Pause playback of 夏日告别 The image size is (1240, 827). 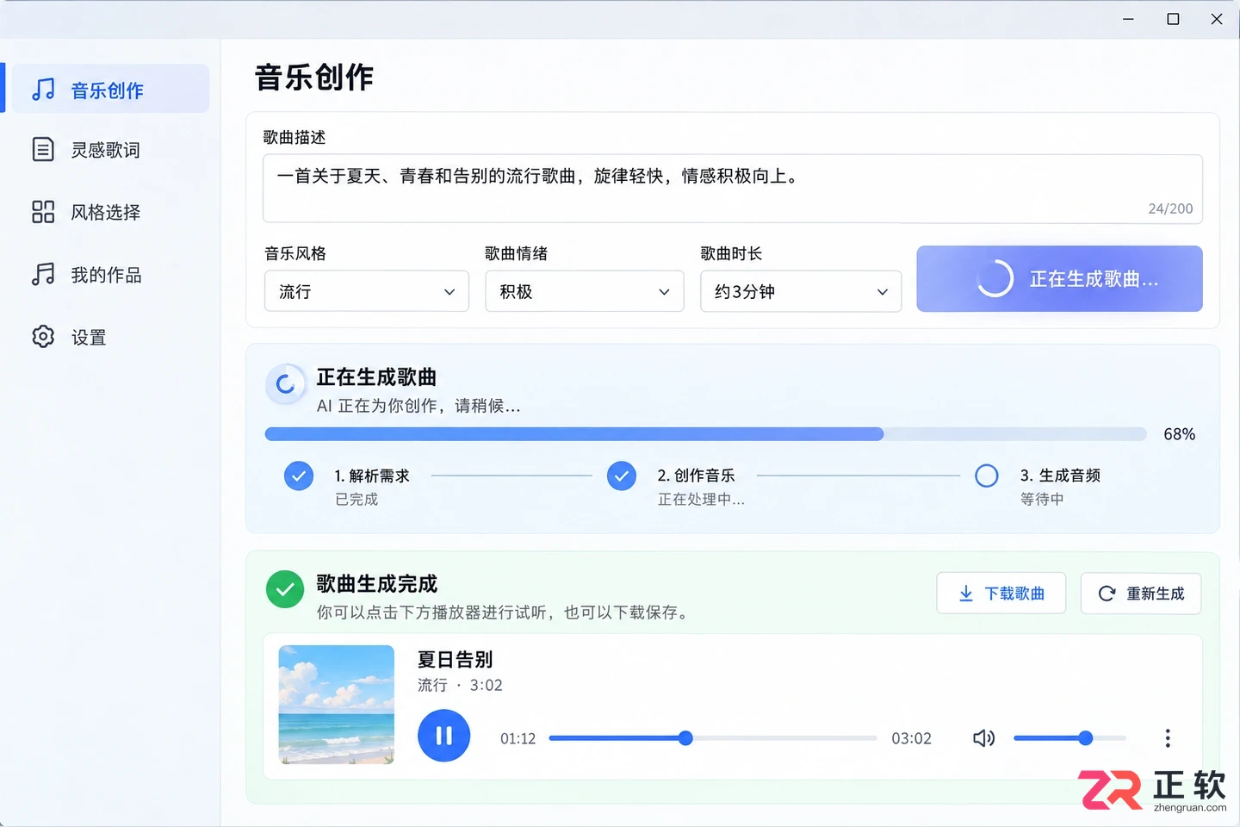[443, 736]
